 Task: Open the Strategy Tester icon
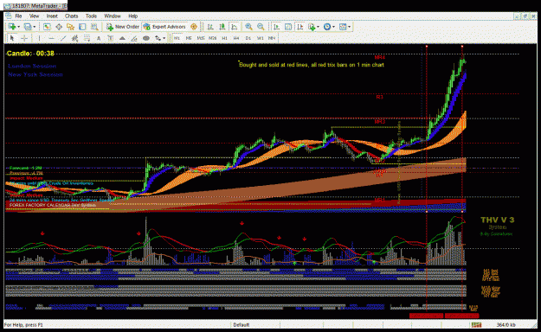click(94, 27)
